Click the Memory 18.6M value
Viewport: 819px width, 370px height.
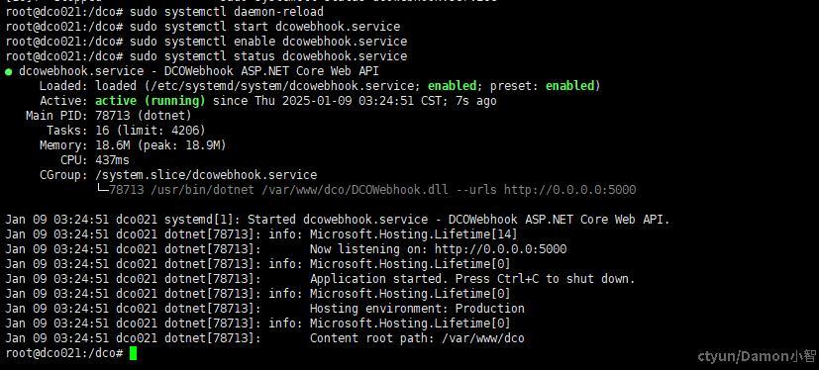[112, 145]
